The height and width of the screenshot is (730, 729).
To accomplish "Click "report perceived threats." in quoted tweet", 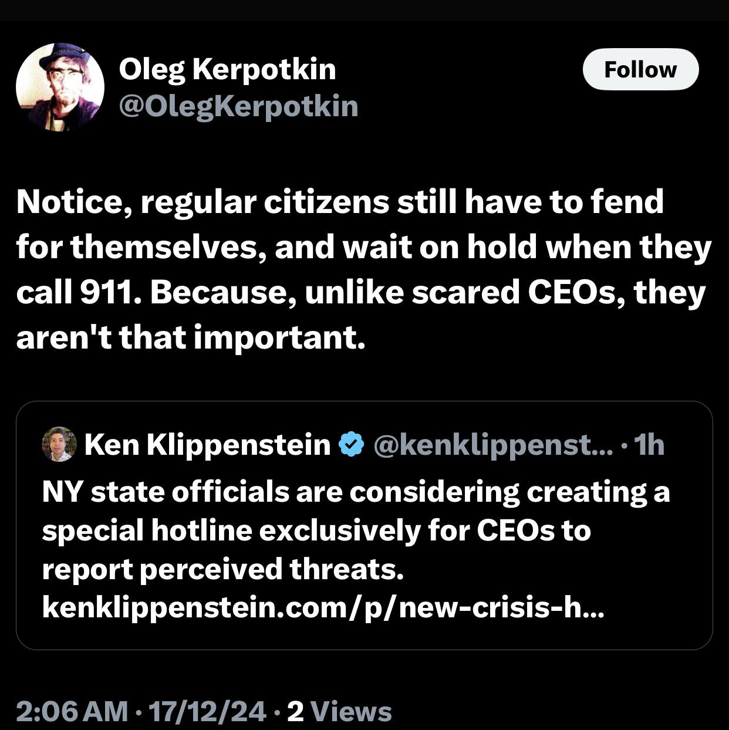I will pyautogui.click(x=222, y=569).
